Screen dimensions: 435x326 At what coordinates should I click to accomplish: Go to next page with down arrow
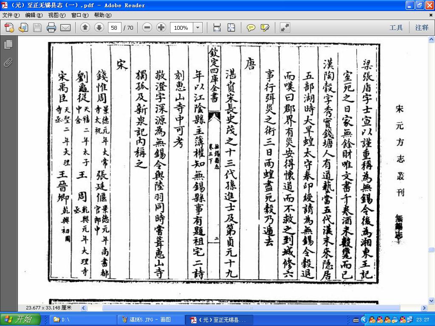[99, 28]
